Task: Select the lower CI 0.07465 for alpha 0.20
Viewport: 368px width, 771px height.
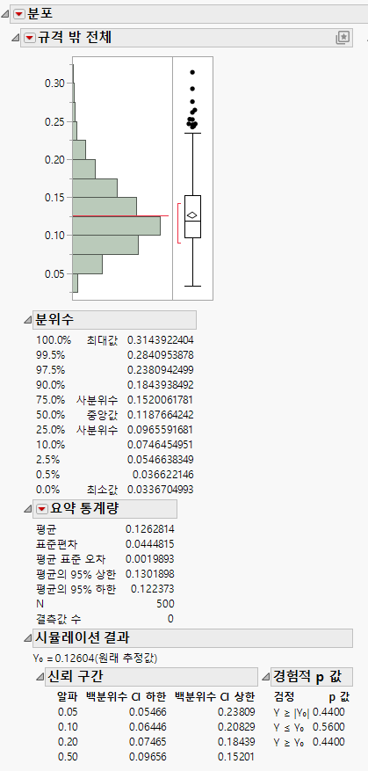Action: pyautogui.click(x=148, y=742)
